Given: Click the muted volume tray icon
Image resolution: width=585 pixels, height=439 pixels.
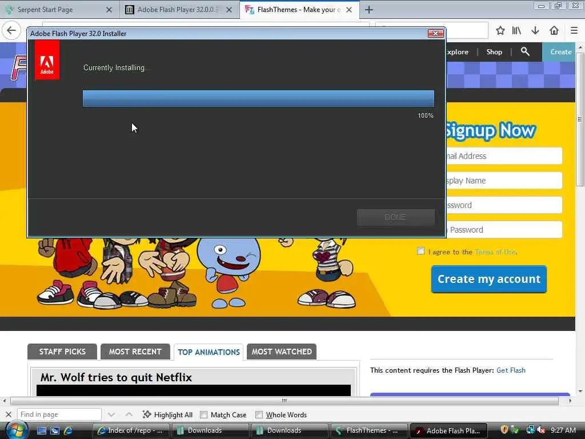Looking at the screenshot, I should point(541,430).
